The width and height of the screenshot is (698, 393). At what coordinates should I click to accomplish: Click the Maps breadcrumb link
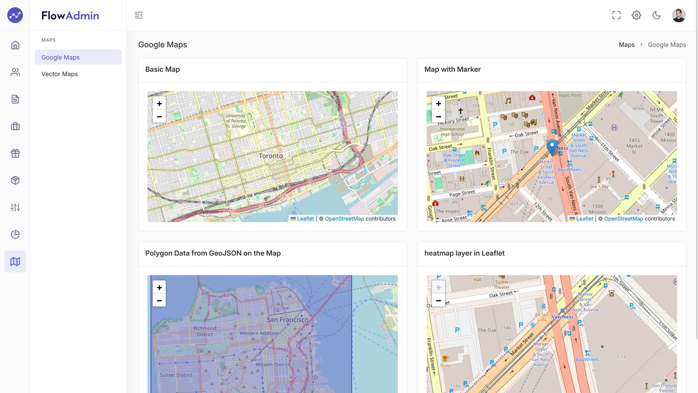pyautogui.click(x=627, y=45)
